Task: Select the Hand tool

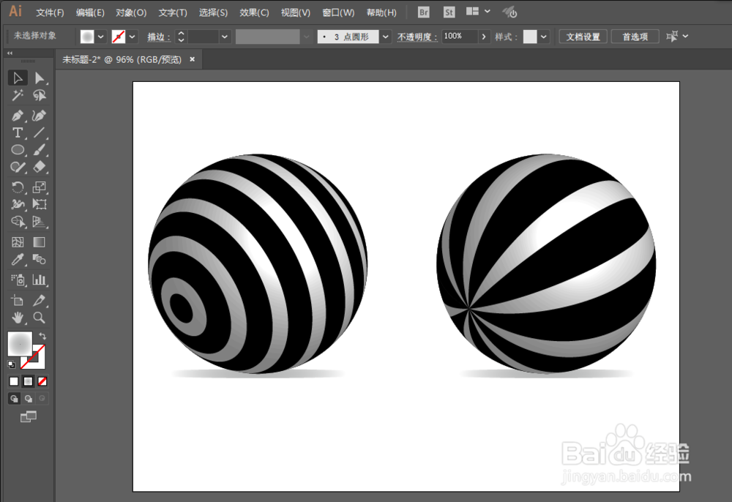Action: (18, 318)
